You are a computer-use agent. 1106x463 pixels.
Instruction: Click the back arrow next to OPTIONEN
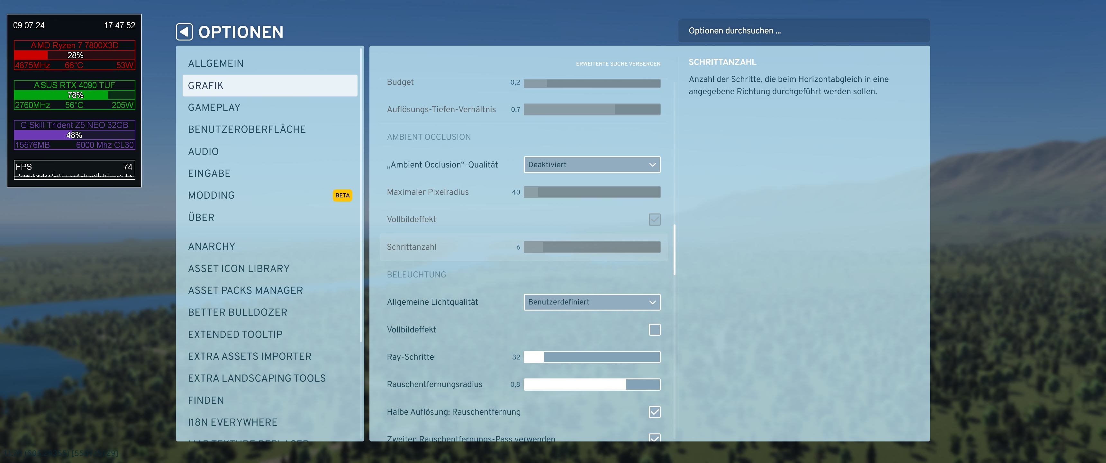184,32
